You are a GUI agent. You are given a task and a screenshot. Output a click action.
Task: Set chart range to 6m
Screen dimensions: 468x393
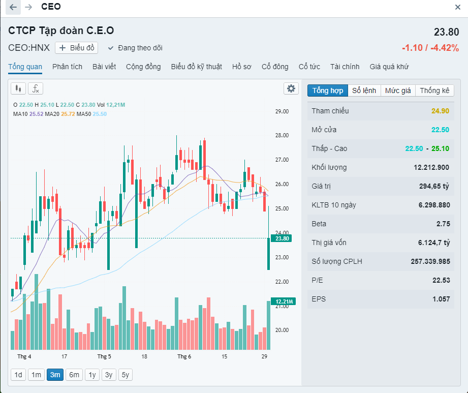point(74,375)
